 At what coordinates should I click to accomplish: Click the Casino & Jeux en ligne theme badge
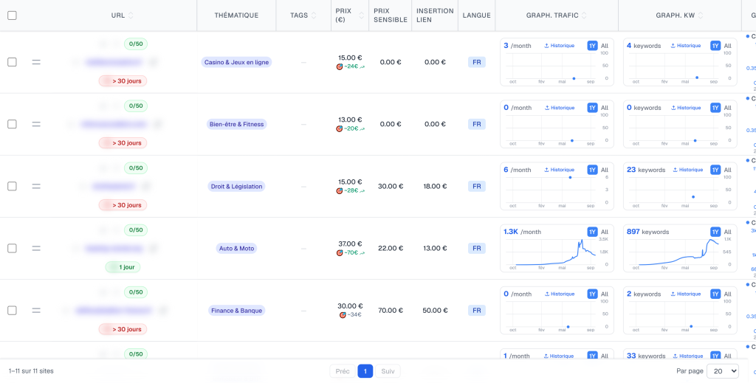point(236,62)
